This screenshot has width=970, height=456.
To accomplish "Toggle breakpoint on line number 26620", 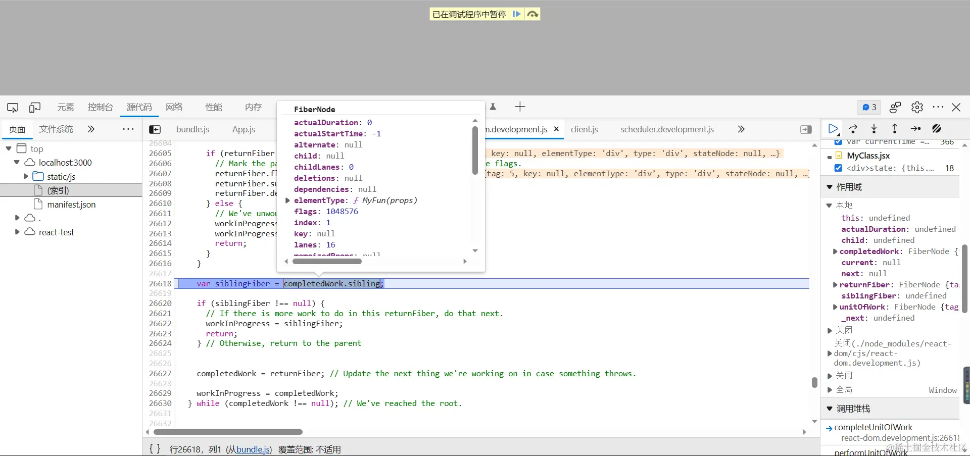I will (160, 303).
